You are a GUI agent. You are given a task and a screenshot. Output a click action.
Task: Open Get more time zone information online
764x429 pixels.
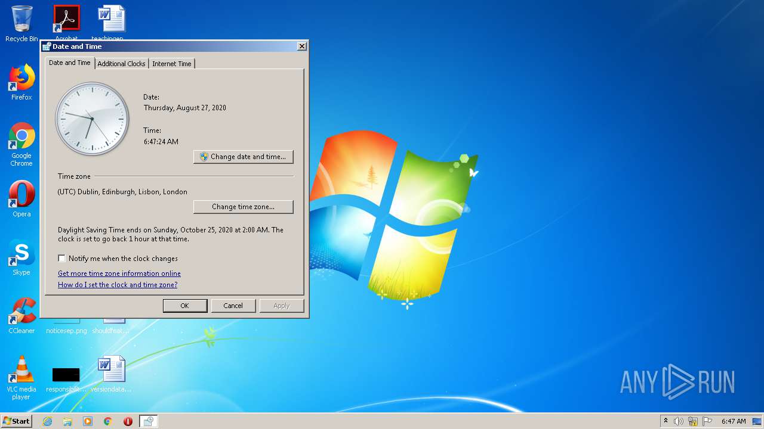(119, 273)
